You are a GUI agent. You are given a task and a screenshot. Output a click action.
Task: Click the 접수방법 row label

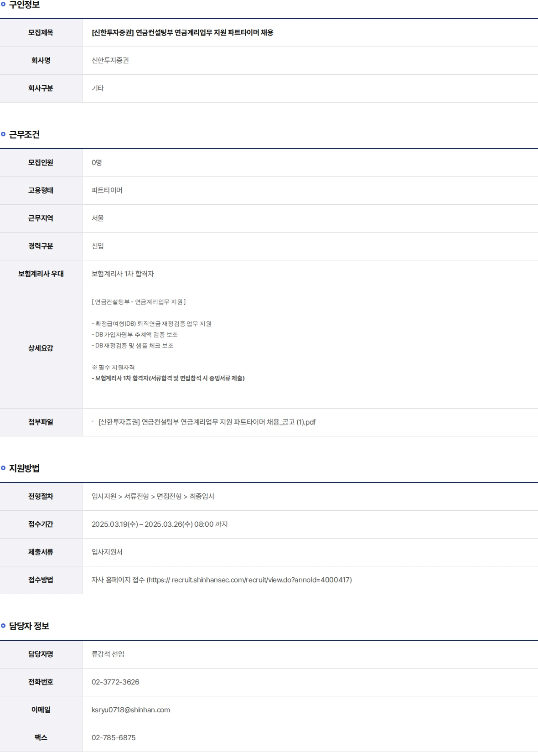click(41, 580)
